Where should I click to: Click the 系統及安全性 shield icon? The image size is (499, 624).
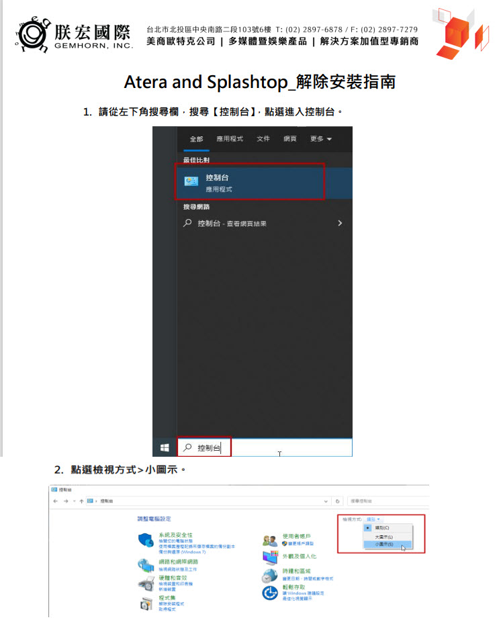(146, 539)
